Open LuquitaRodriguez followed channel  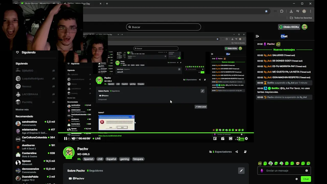pos(36,78)
